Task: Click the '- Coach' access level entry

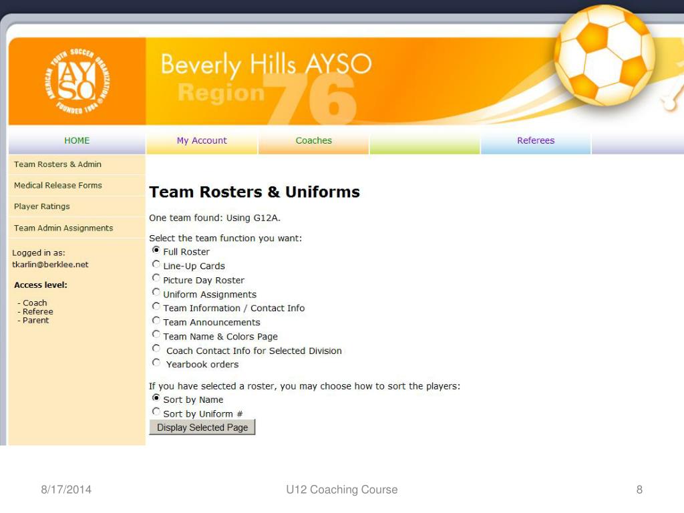Action: click(32, 303)
